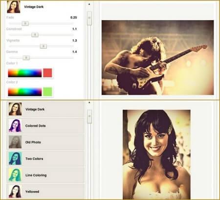This screenshot has width=220, height=200.
Task: Click the Gamma value 1.4
Action: 74,52
